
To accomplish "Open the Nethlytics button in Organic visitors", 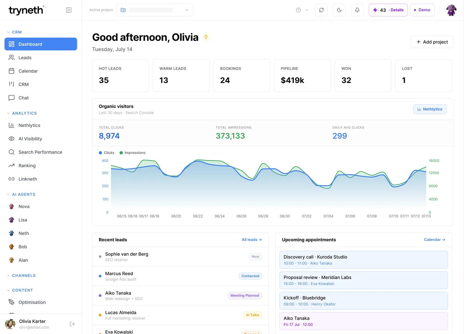I will pos(430,109).
